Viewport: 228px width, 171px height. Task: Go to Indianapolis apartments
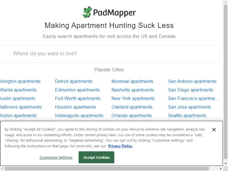pos(79,116)
